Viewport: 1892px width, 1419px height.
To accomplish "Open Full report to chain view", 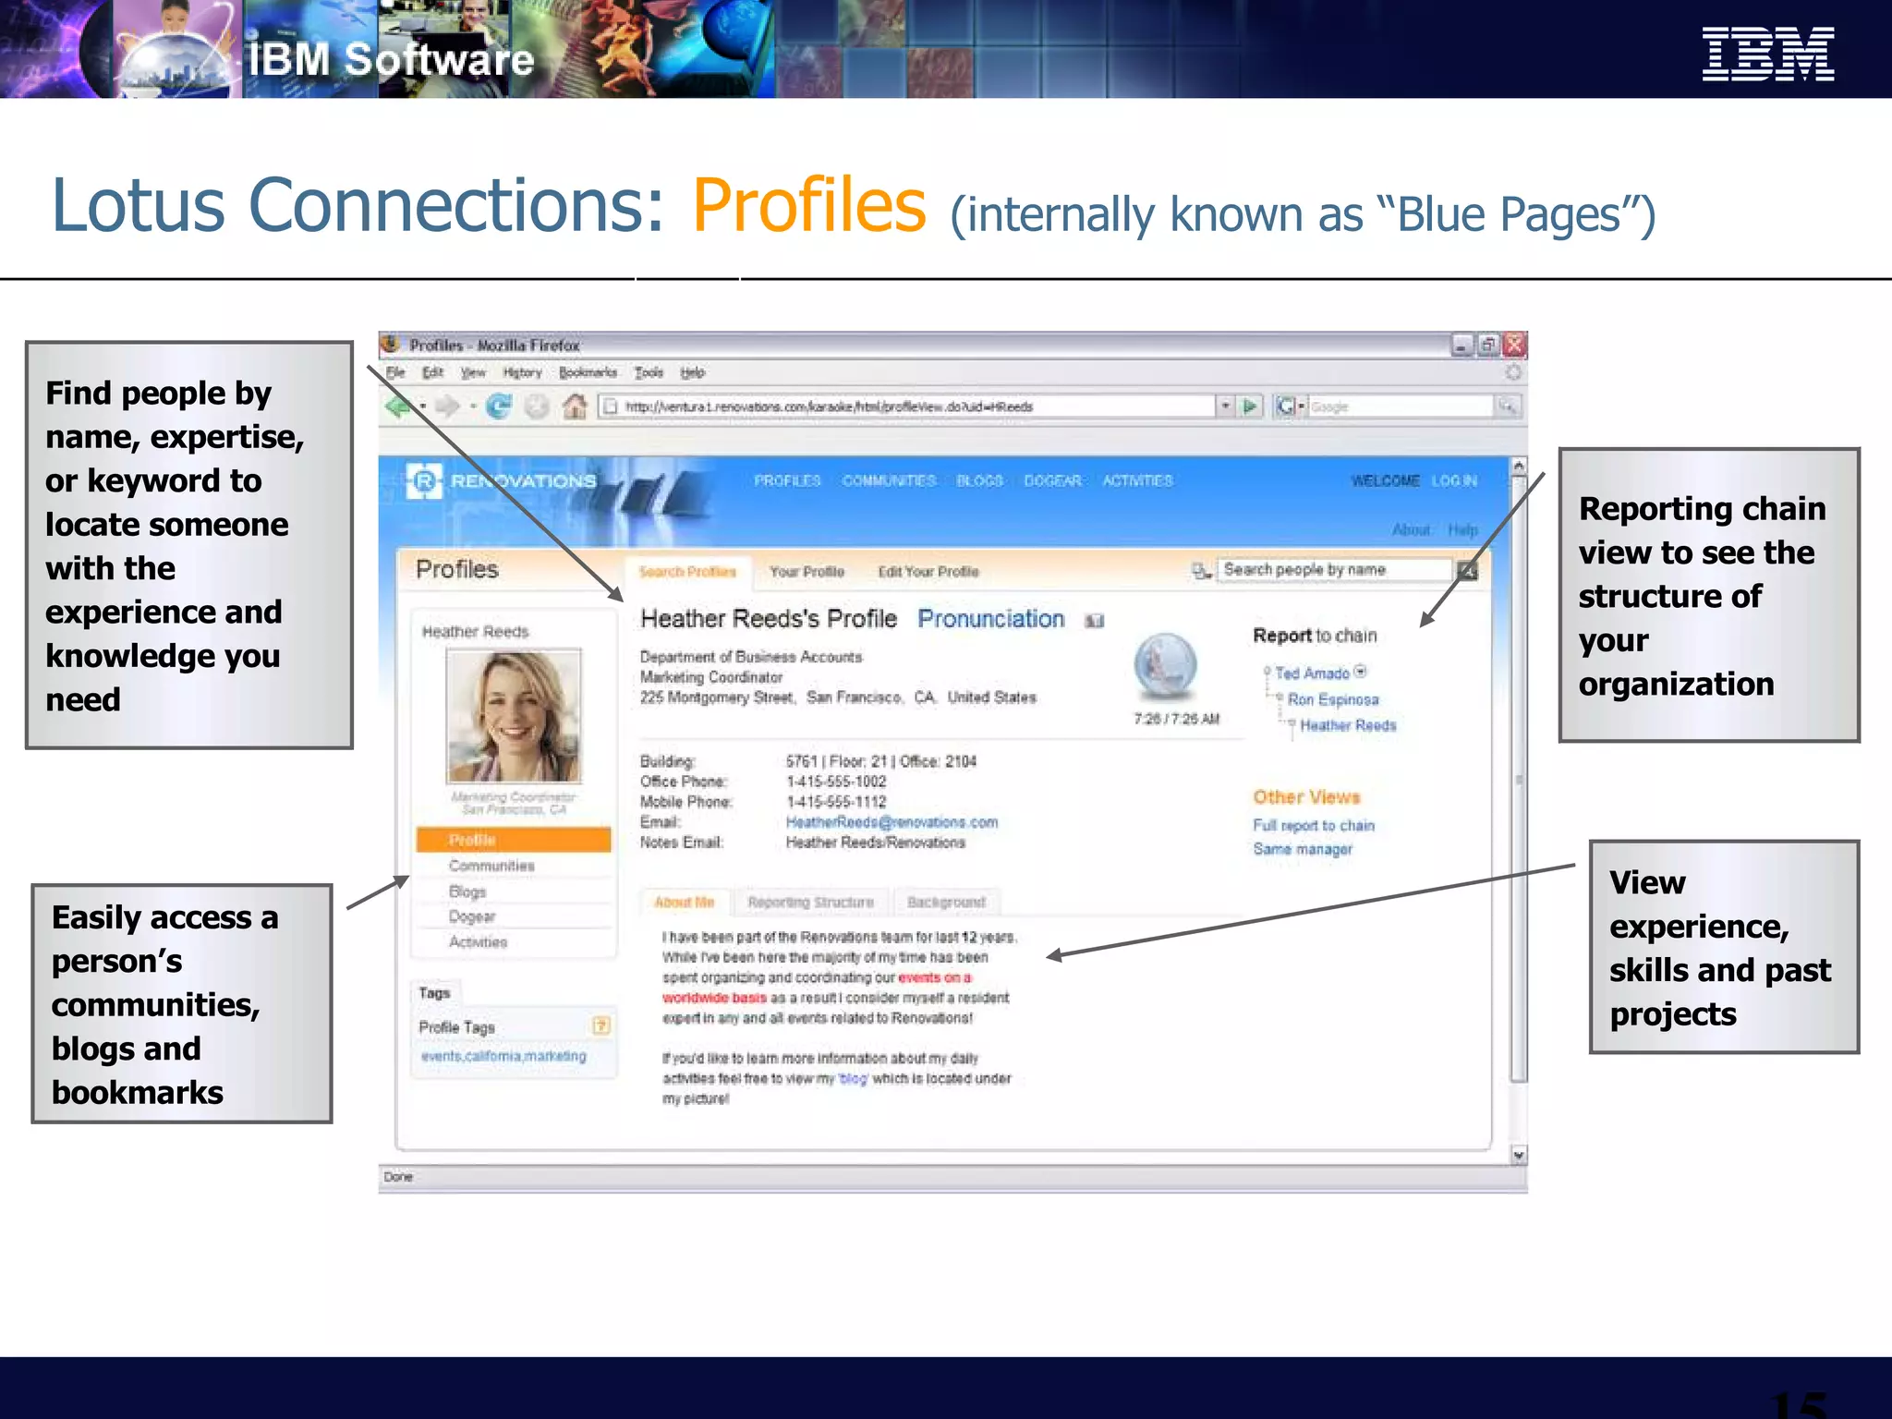I will (x=1314, y=826).
